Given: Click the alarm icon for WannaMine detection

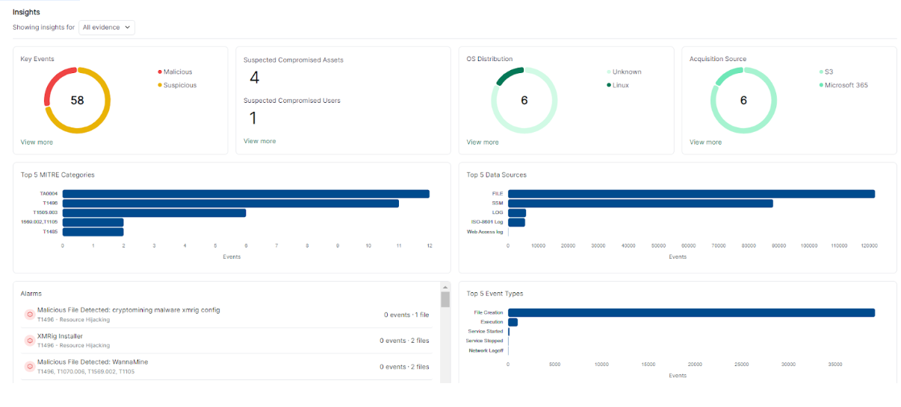Looking at the screenshot, I should pyautogui.click(x=29, y=366).
